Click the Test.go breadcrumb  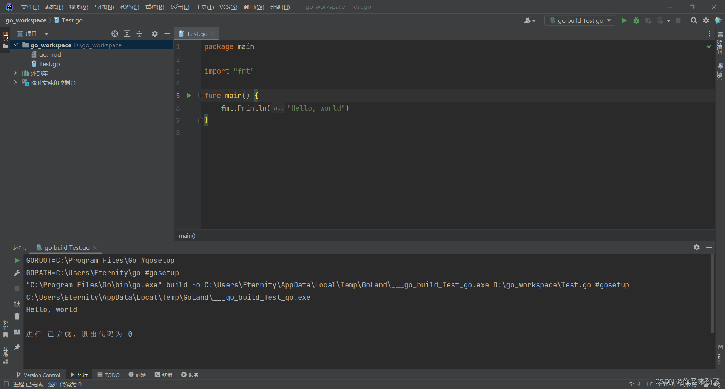pos(68,20)
